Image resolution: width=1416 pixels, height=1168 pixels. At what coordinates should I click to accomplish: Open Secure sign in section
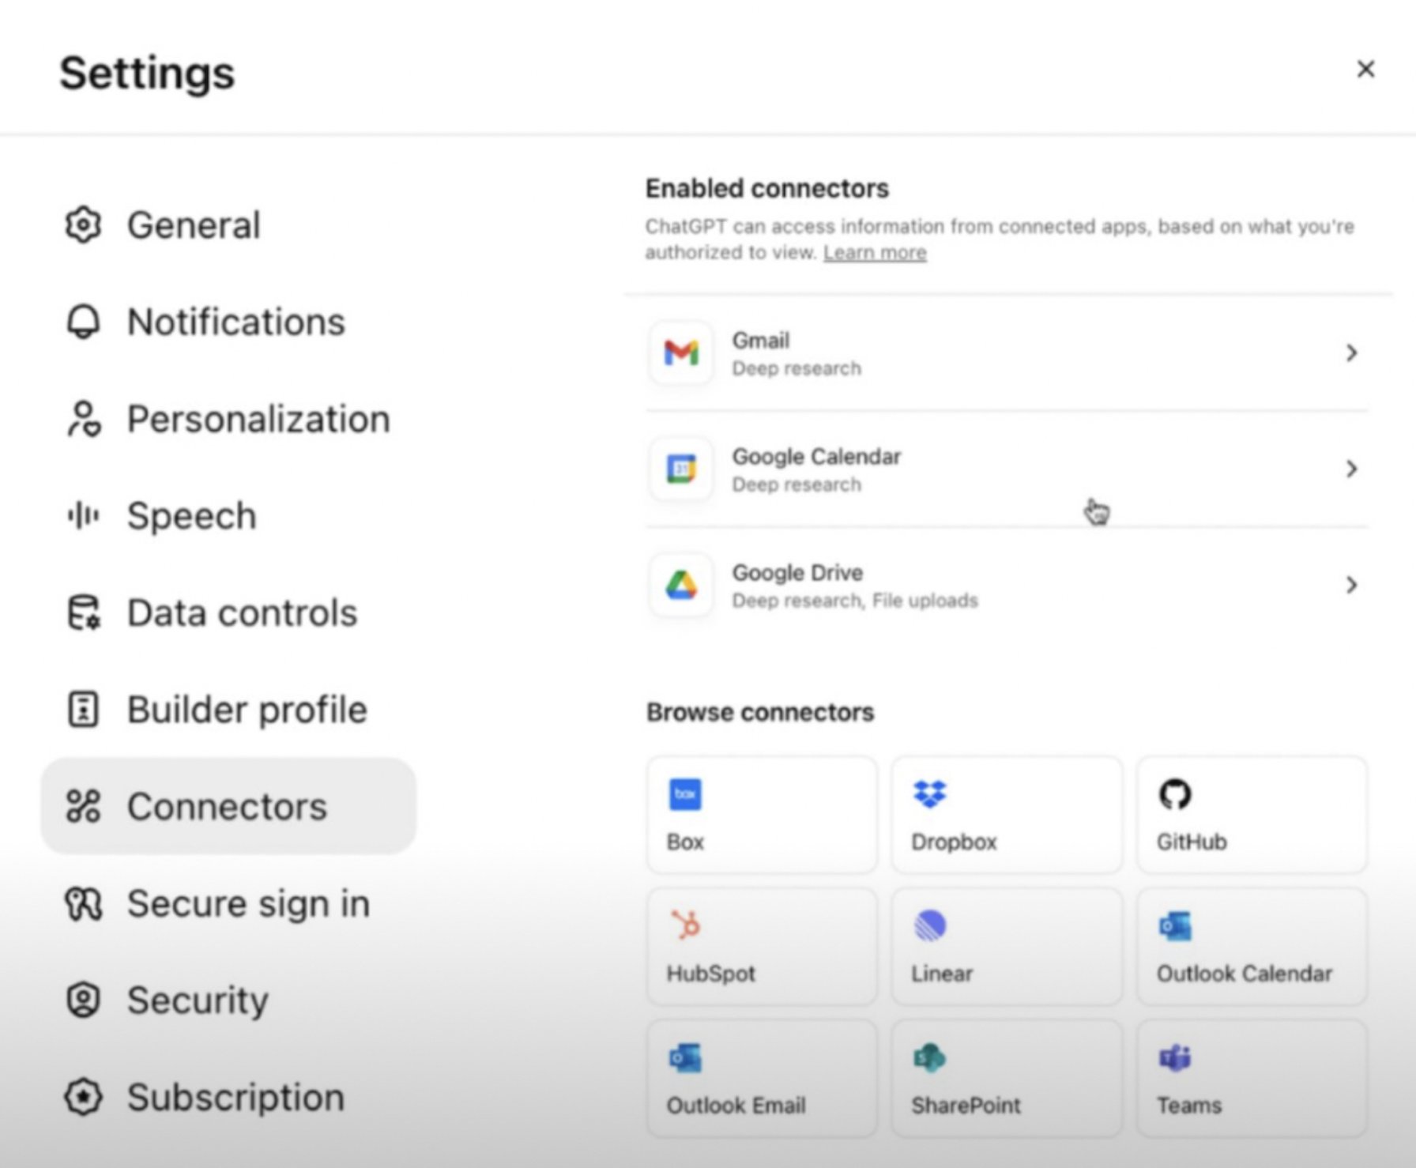click(228, 904)
